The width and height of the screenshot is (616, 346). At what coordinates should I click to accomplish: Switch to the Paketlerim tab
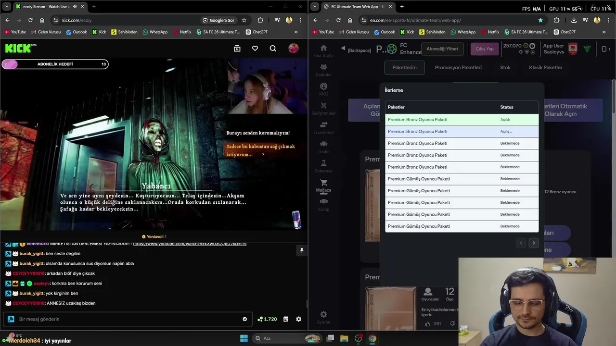click(404, 68)
